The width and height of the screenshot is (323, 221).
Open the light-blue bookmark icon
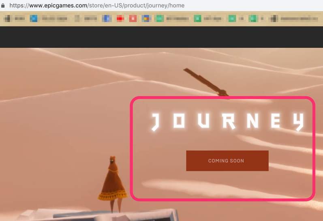(x=34, y=18)
